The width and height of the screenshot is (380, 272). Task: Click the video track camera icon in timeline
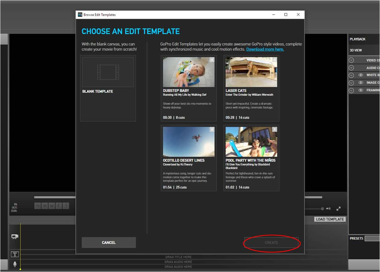coord(15,236)
